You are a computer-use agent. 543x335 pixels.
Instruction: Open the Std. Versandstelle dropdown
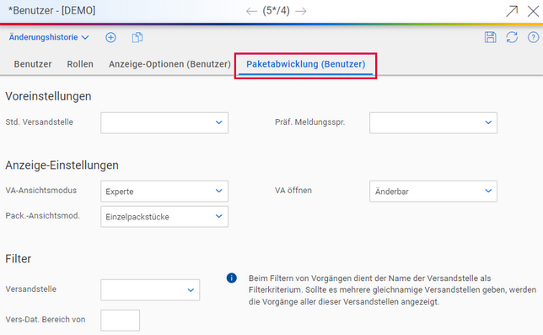pyautogui.click(x=164, y=122)
